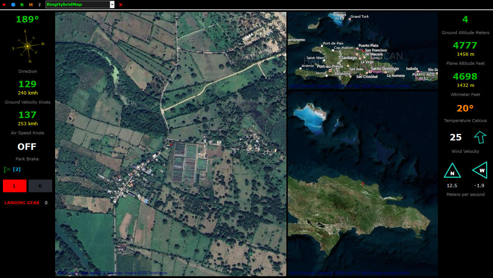Click the blue circle icon in toolbar
Viewport: 493px width, 278px height.
click(13, 5)
